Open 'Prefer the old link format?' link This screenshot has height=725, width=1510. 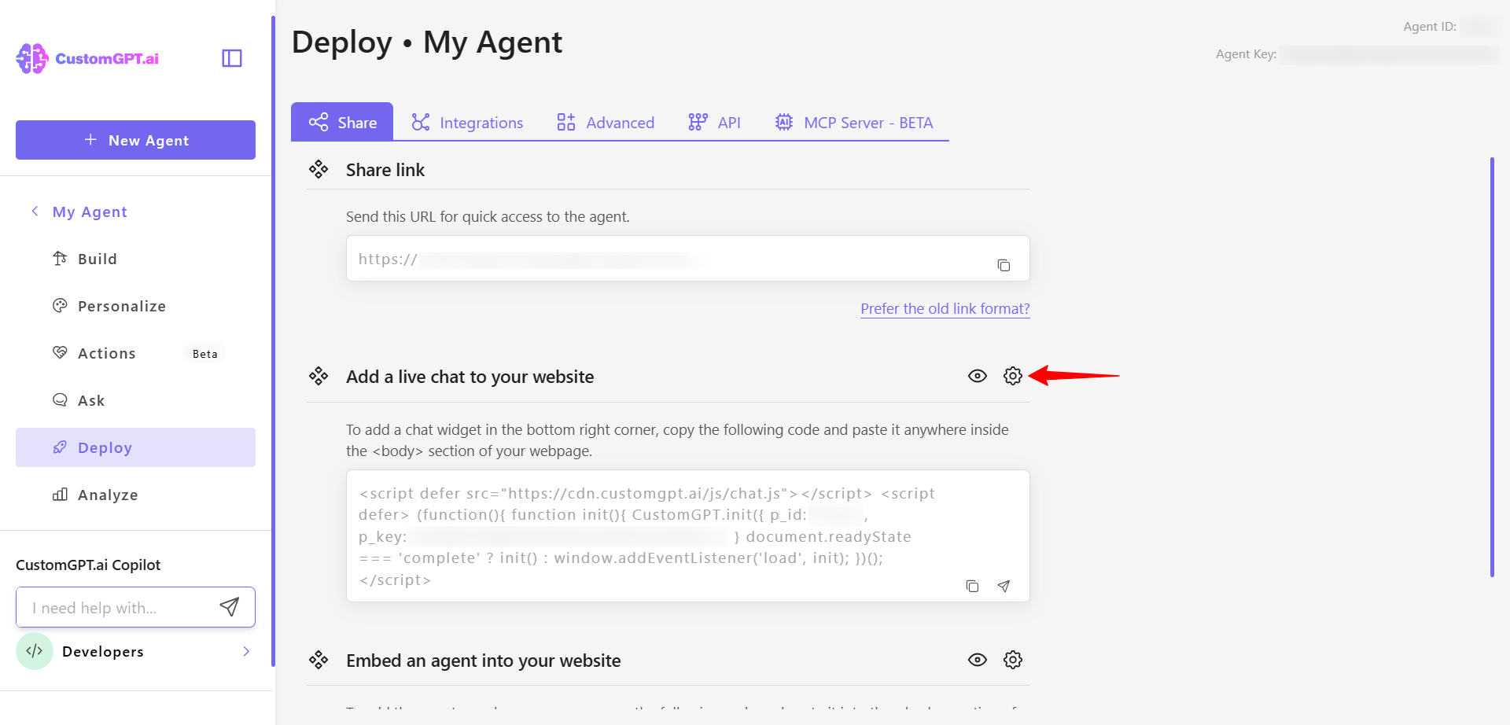coord(945,308)
